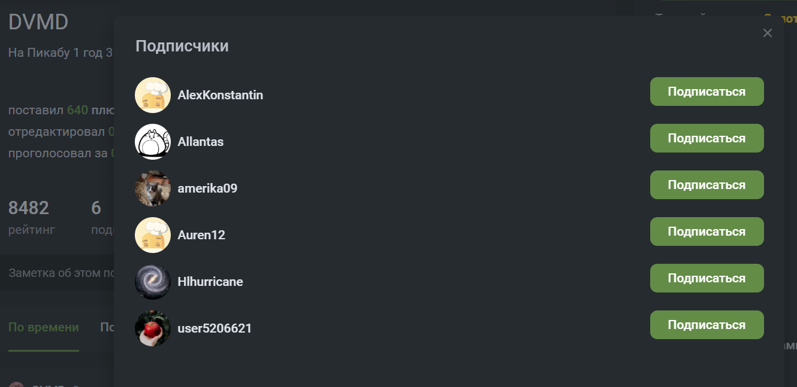Click the Заметка об этом пользователе note field
797x387 pixels.
60,273
